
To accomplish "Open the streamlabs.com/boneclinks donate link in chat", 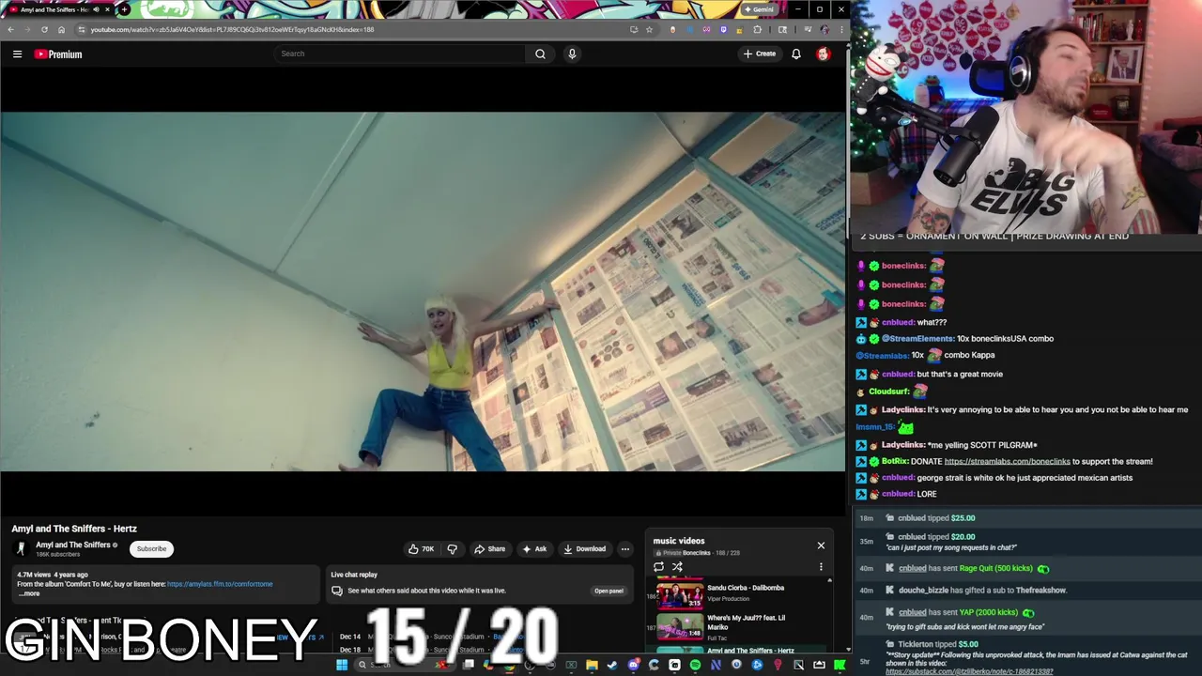I will (x=1007, y=461).
